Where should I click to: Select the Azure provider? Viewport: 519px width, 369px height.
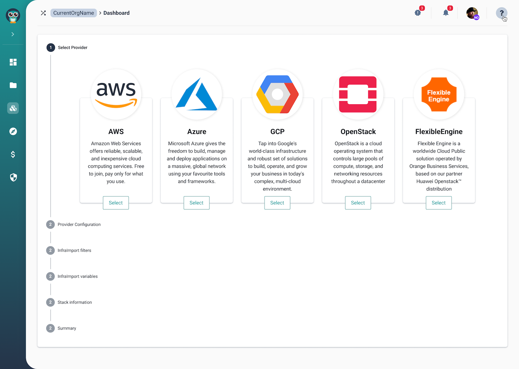[196, 203]
